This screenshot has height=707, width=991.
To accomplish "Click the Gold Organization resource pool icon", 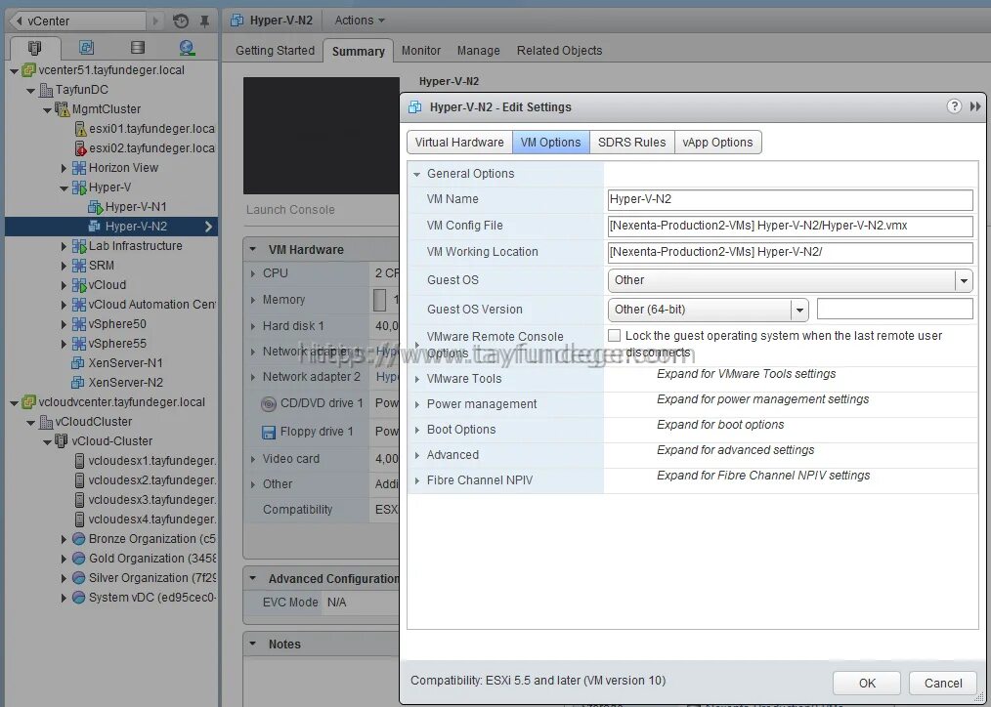I will pyautogui.click(x=79, y=558).
